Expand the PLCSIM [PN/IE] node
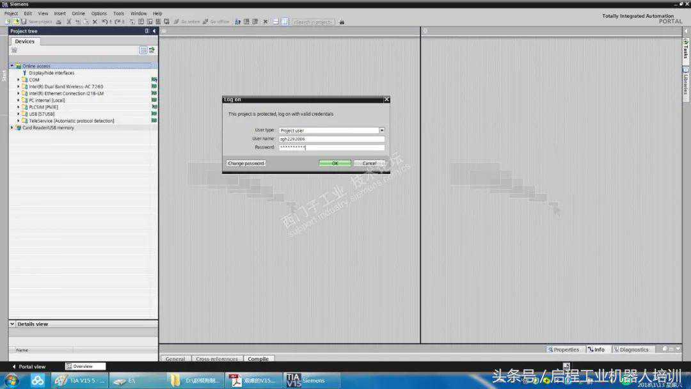Screen dimensions: 691x389 (x=19, y=107)
